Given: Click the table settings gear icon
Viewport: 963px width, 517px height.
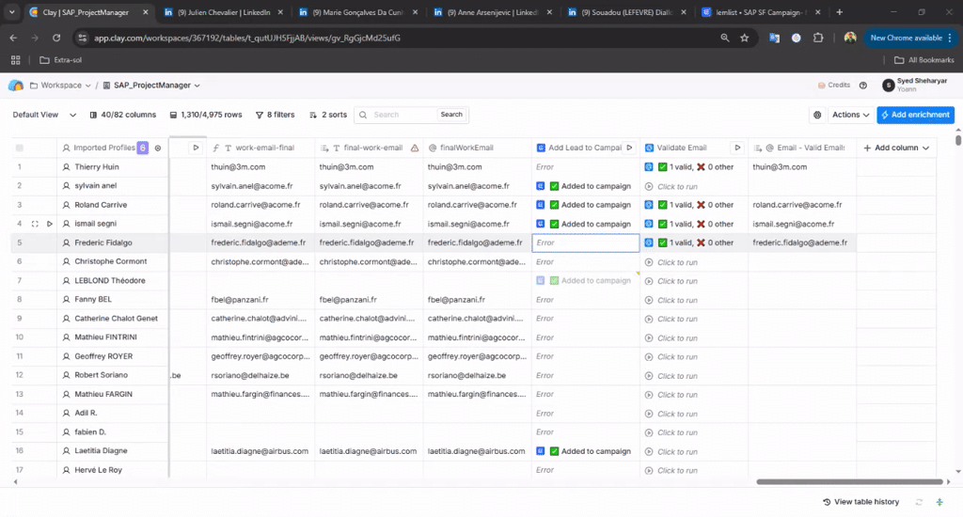Looking at the screenshot, I should 816,115.
